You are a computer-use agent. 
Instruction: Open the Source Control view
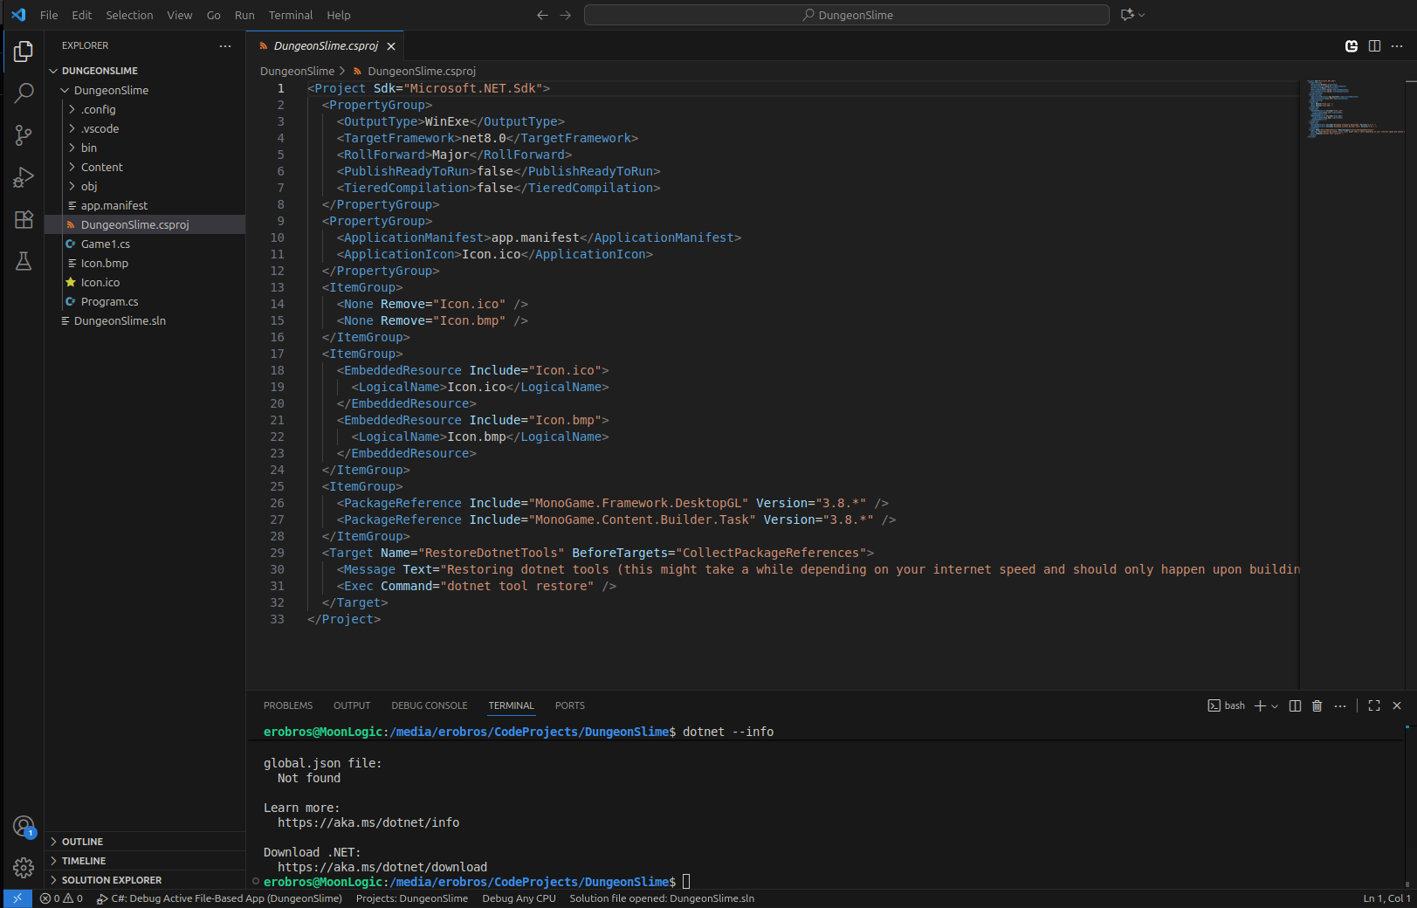24,134
